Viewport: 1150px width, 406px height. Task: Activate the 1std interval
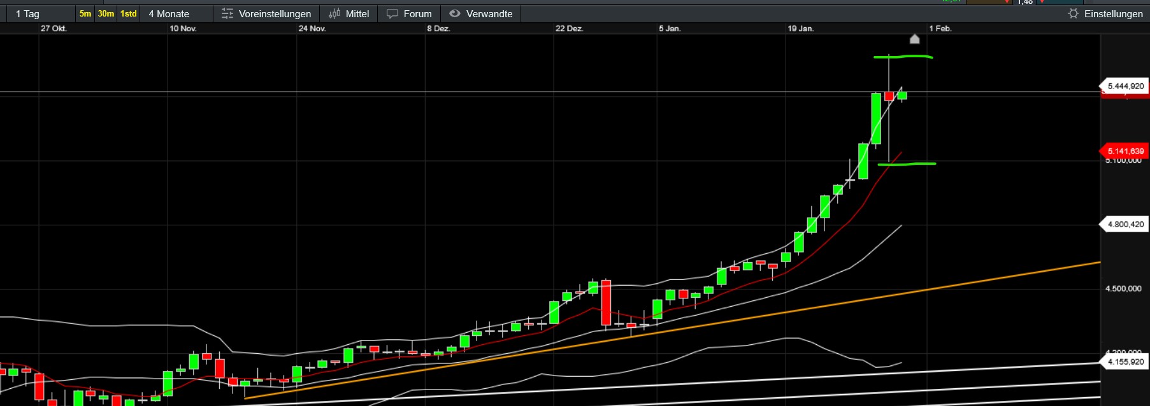pos(129,14)
